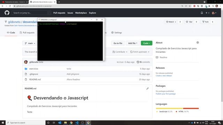Open the Extensions puzzle icon
The height and width of the screenshot is (125, 223).
(x=209, y=6)
